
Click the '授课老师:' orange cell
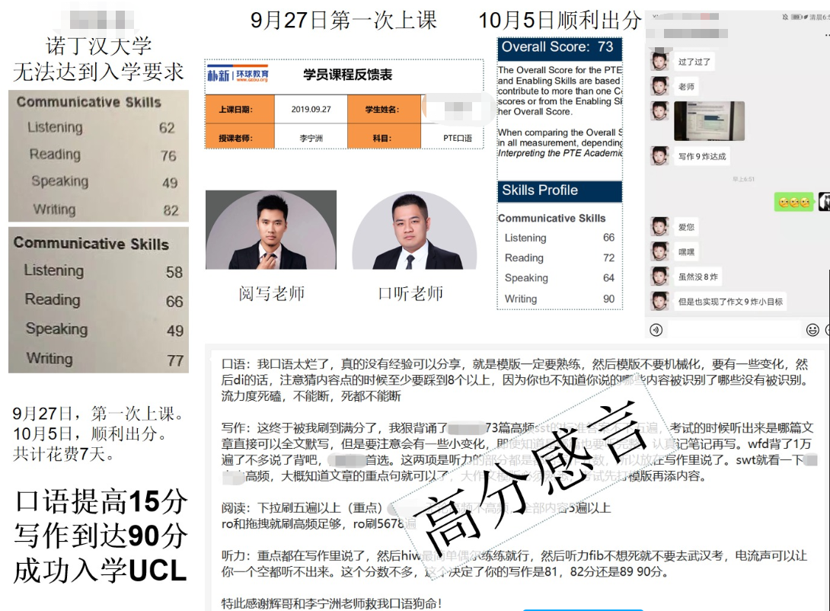[x=240, y=138]
